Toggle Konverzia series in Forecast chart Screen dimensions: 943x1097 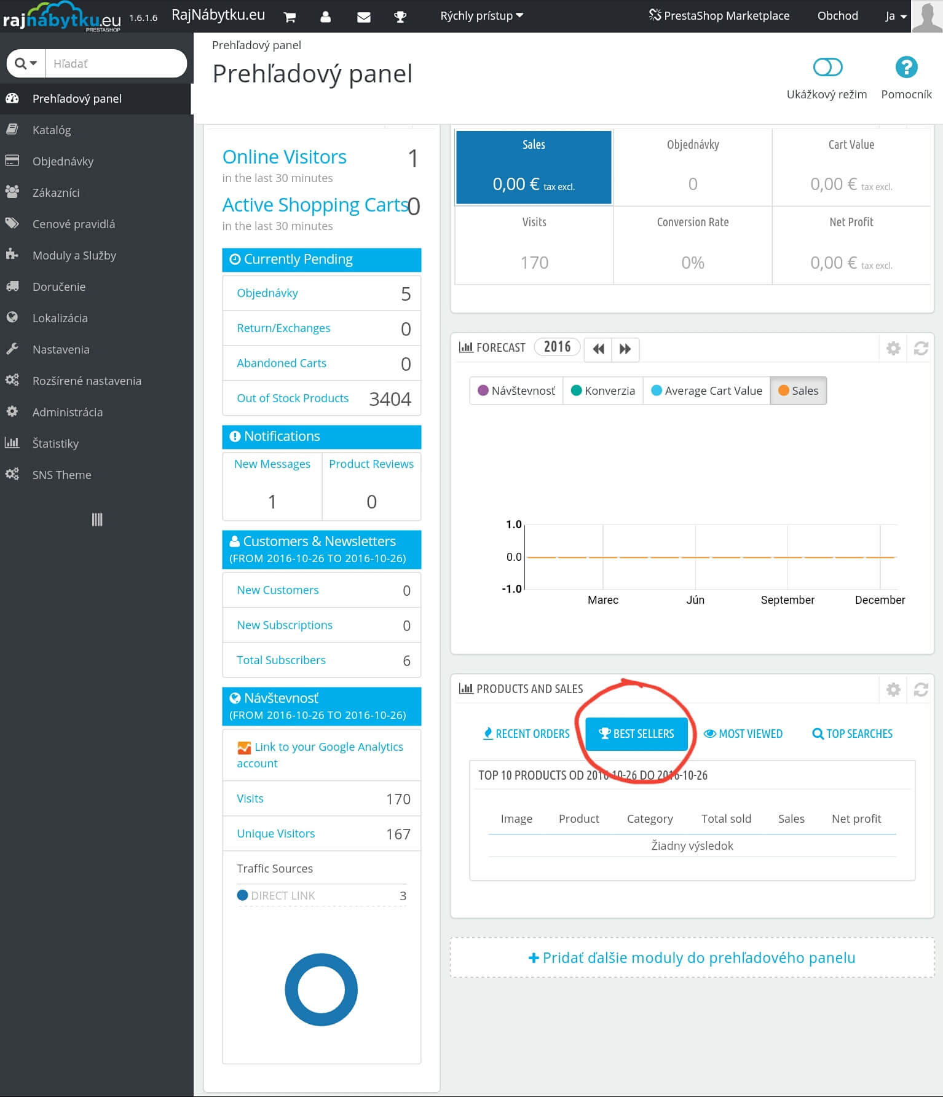pyautogui.click(x=603, y=391)
